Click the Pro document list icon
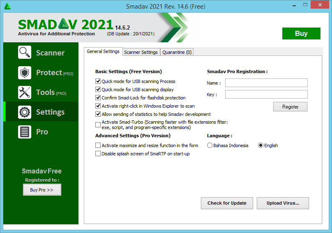The image size is (332, 233). point(25,132)
